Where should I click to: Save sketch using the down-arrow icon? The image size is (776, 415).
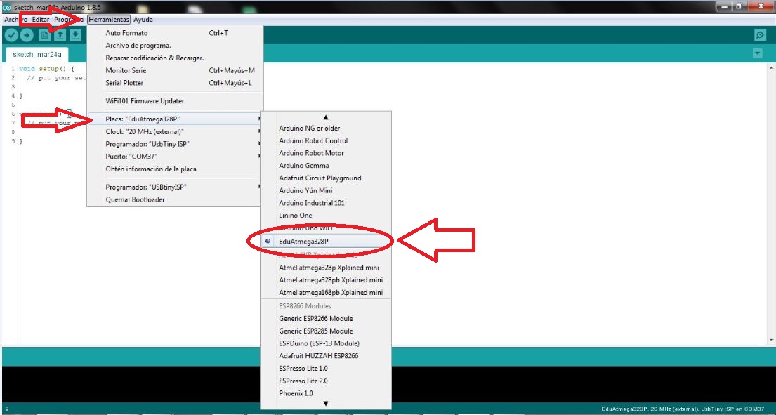point(75,35)
